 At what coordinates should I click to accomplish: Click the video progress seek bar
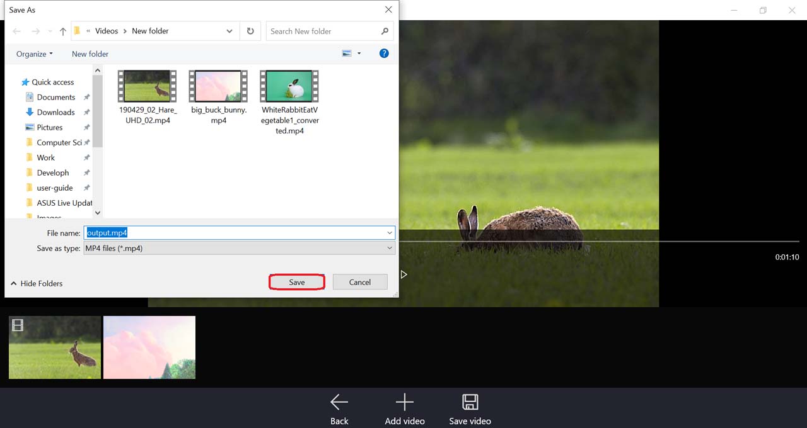pyautogui.click(x=599, y=241)
